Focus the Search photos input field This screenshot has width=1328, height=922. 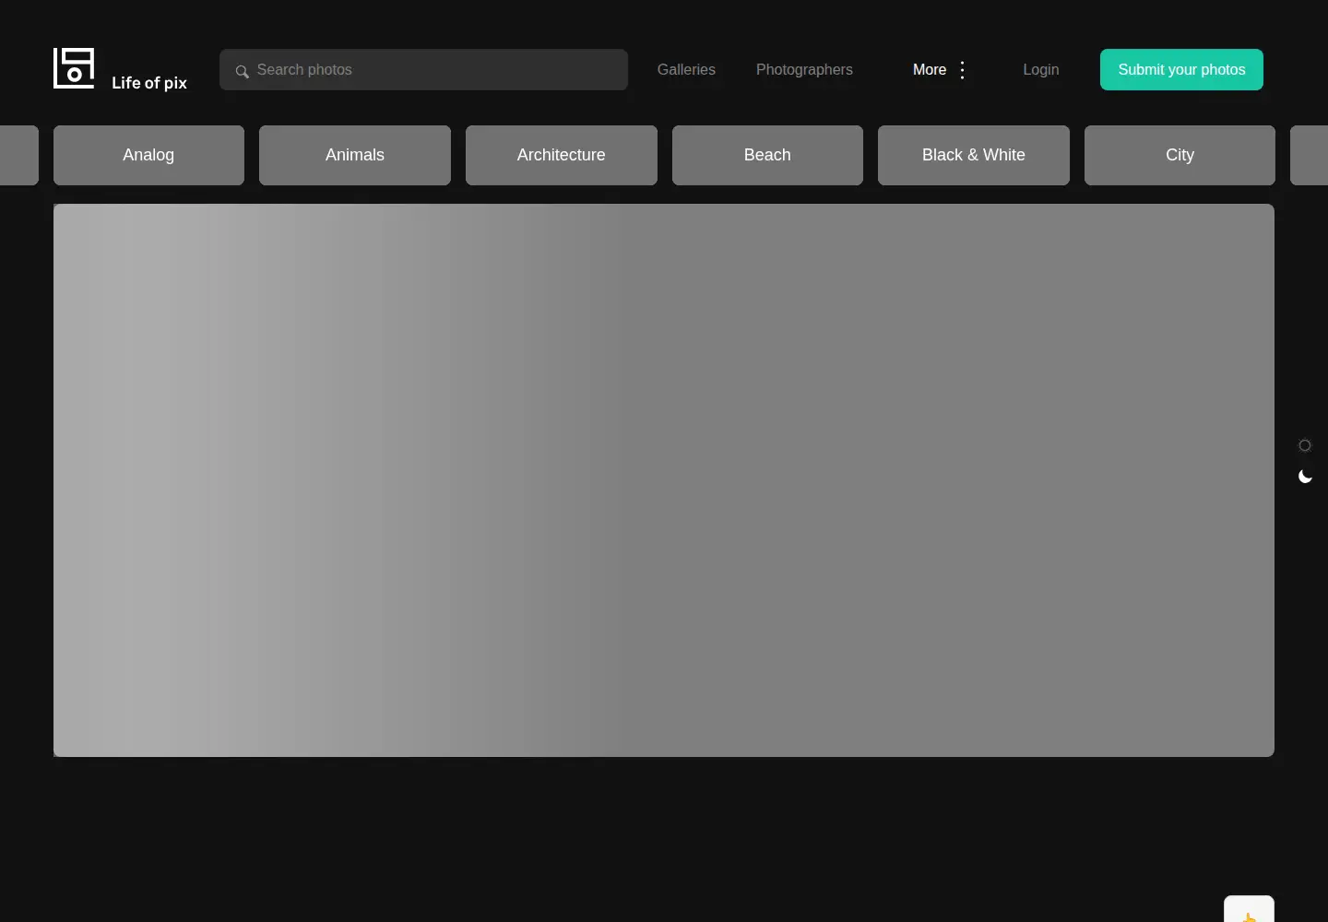[x=423, y=70]
